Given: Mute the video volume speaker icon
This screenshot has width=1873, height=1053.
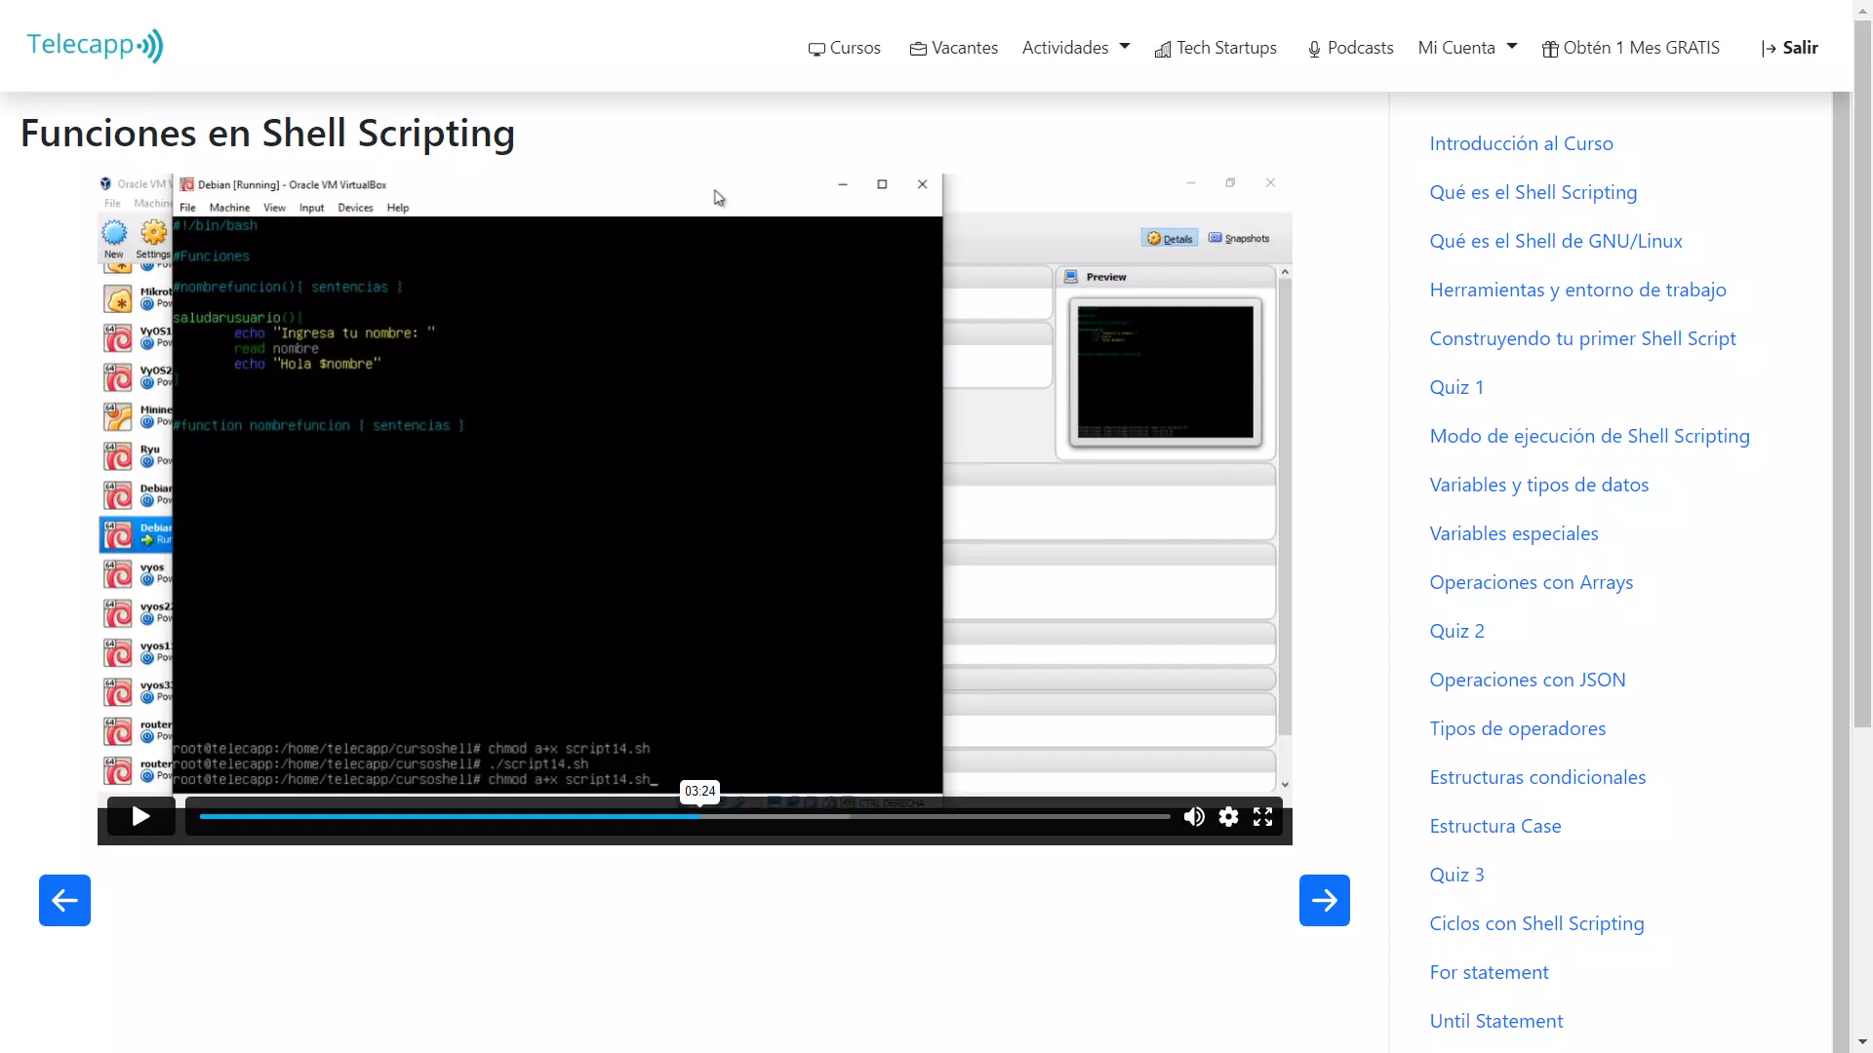Looking at the screenshot, I should coord(1194,817).
